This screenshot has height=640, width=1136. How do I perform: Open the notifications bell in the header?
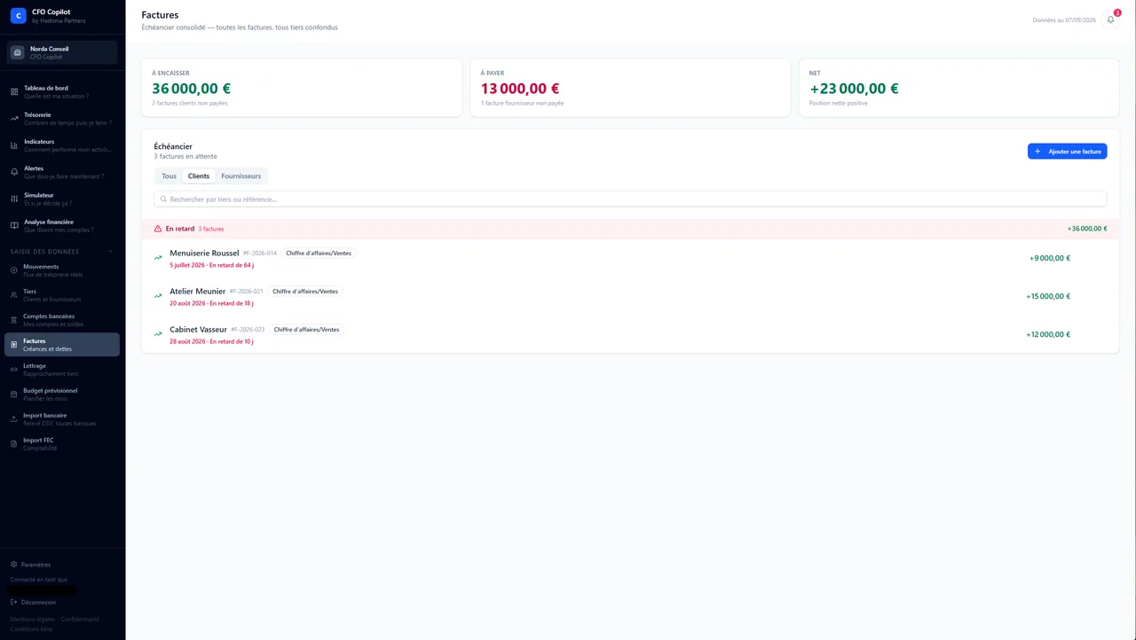coord(1110,20)
